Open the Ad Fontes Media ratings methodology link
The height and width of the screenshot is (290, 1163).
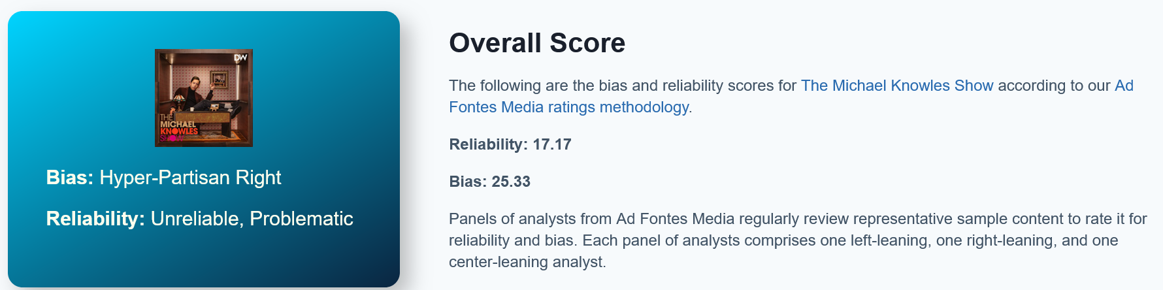568,107
